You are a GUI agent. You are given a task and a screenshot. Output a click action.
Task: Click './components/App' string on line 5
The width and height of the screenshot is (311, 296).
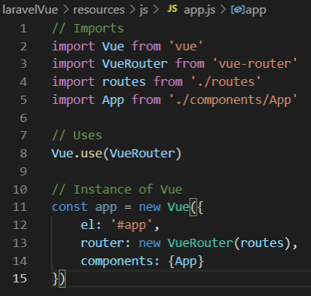(233, 100)
